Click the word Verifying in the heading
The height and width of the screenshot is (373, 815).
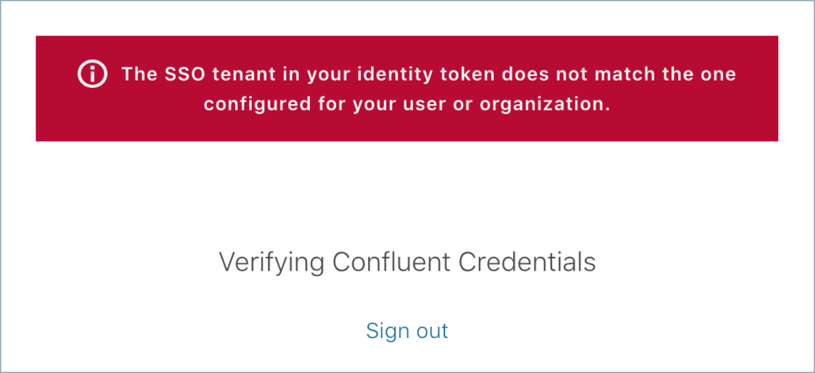click(271, 263)
